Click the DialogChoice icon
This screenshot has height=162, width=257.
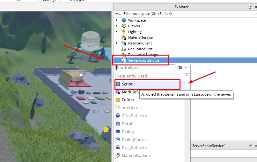pos(118,139)
